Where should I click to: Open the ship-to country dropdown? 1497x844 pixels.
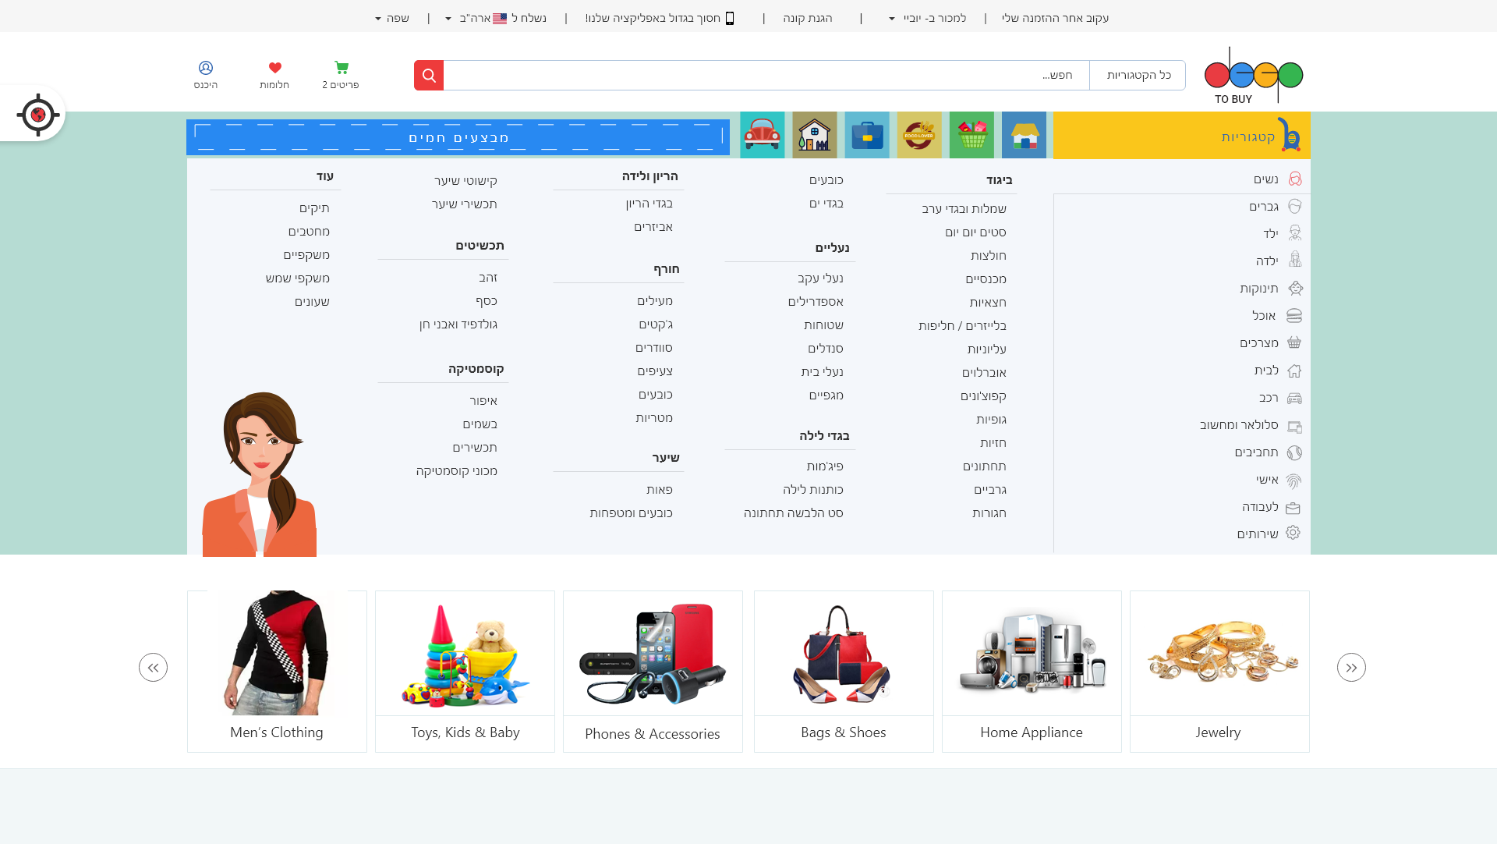click(496, 18)
